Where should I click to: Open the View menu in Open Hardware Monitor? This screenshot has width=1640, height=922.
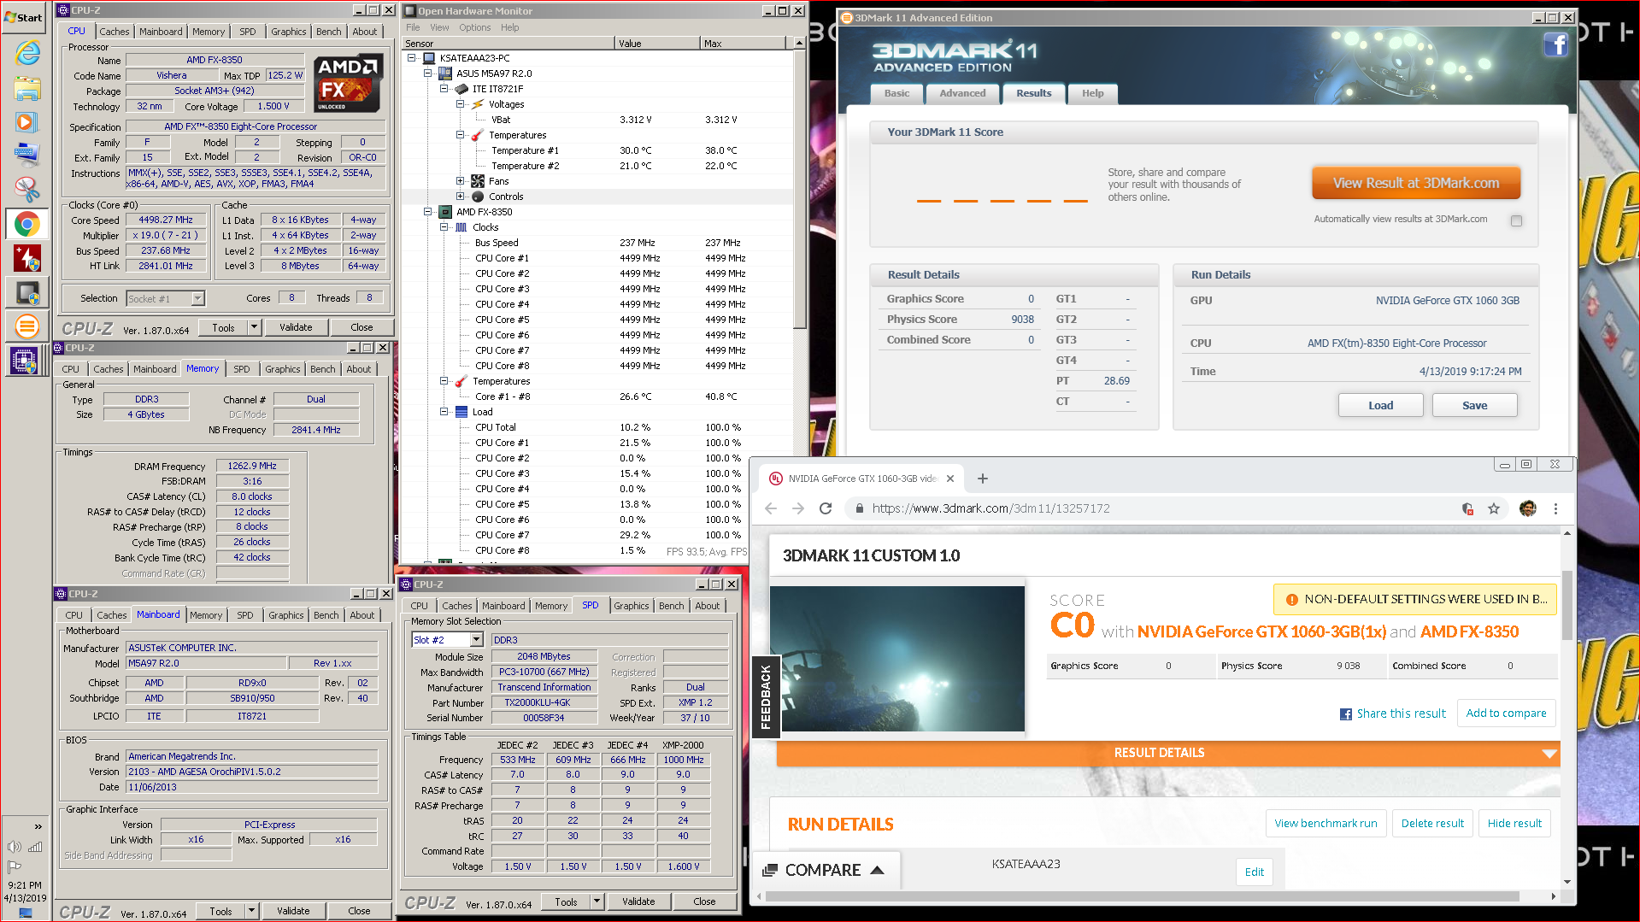[x=439, y=27]
